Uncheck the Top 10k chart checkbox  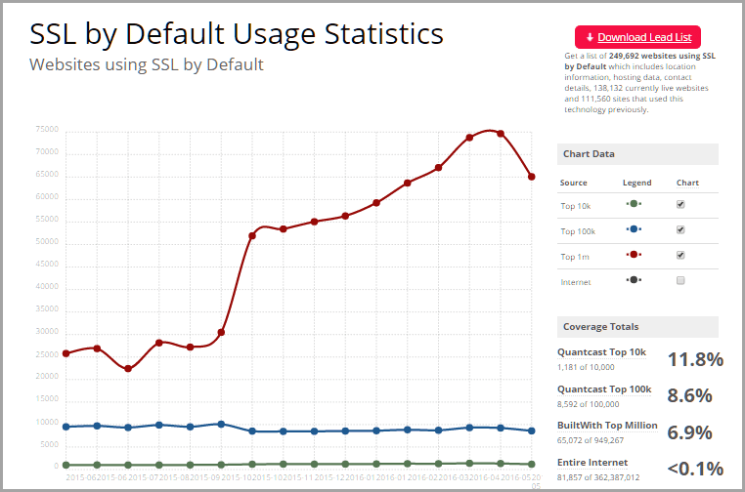coord(680,204)
